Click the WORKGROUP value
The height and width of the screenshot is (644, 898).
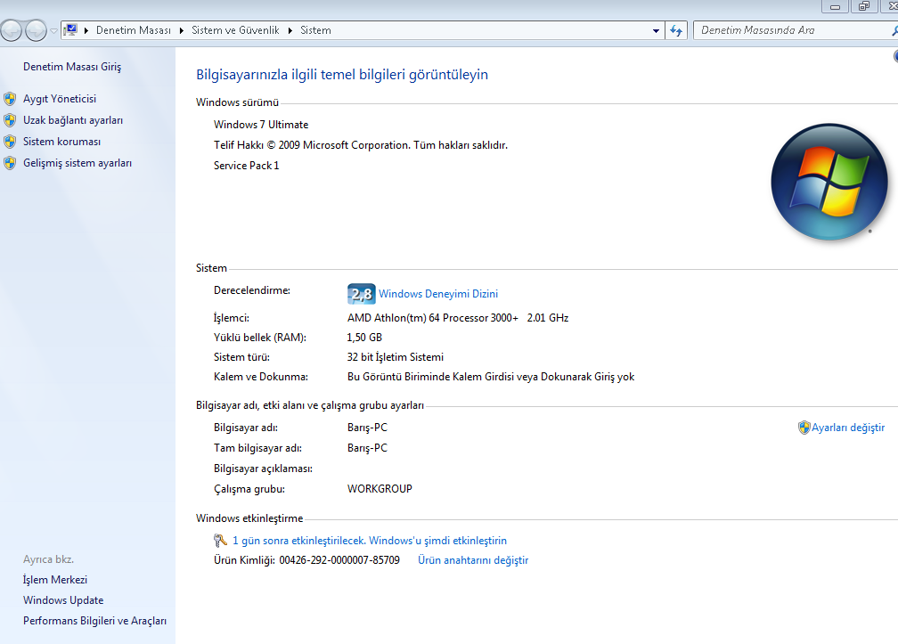(x=380, y=489)
